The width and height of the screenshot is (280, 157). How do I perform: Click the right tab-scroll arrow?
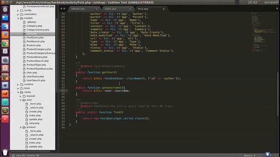(64, 9)
